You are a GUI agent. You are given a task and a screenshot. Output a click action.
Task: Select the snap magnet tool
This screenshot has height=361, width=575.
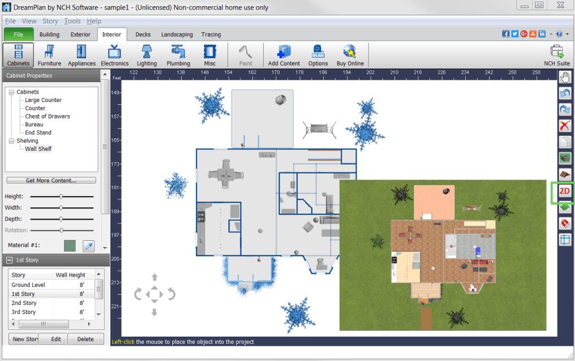tap(564, 223)
